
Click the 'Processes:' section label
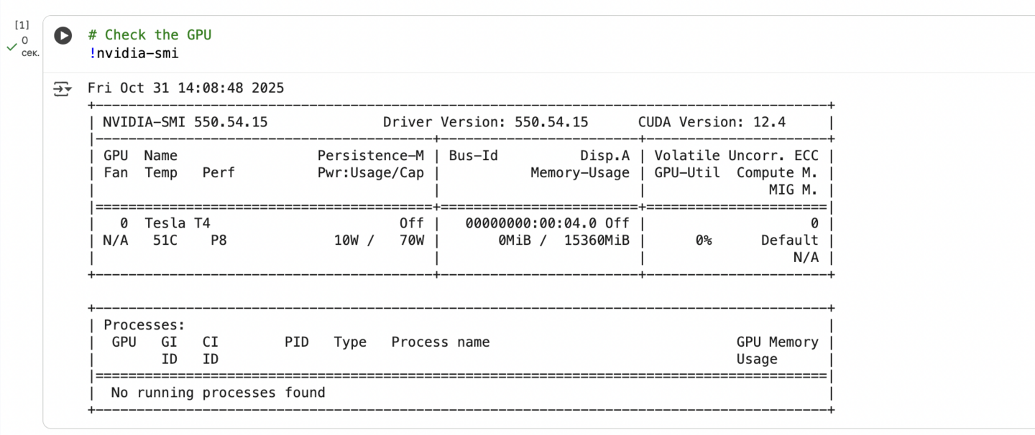tap(144, 325)
